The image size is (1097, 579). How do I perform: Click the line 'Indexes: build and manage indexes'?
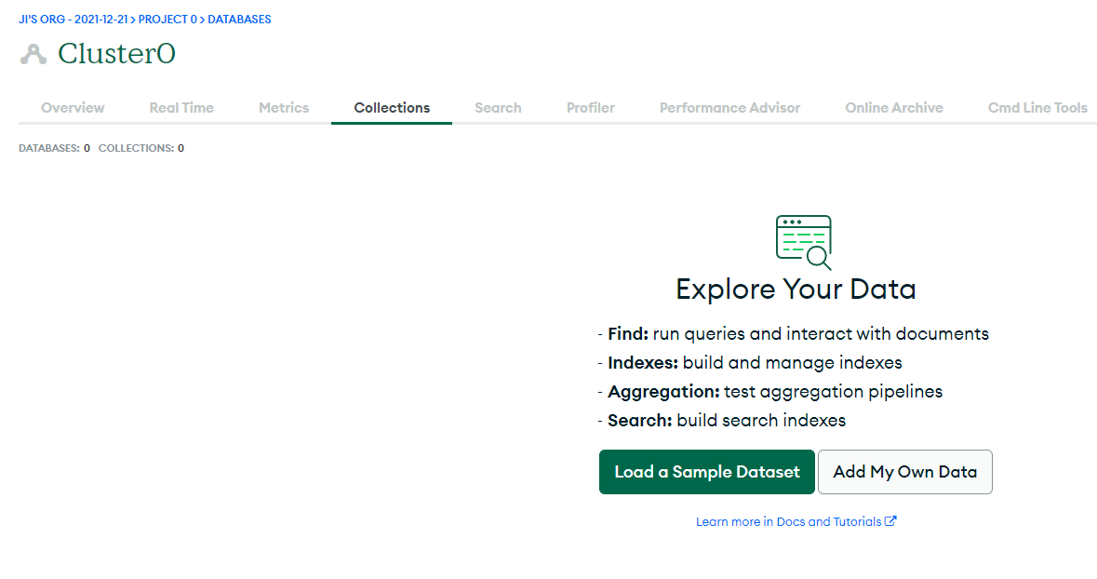coord(750,363)
